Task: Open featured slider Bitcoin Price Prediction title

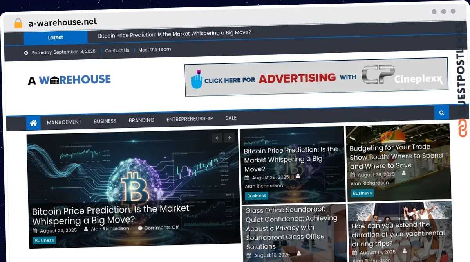Action: pyautogui.click(x=110, y=215)
